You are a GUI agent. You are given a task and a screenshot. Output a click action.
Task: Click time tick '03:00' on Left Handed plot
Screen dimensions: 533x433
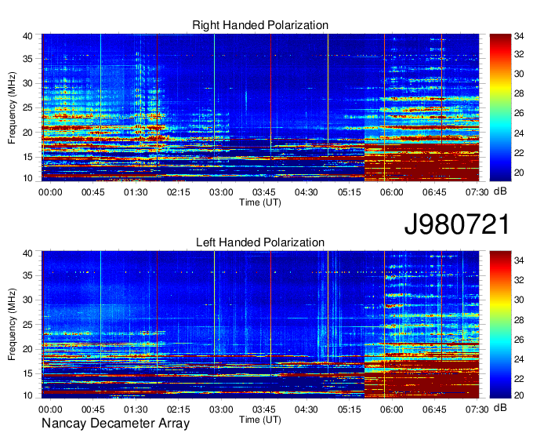click(221, 409)
